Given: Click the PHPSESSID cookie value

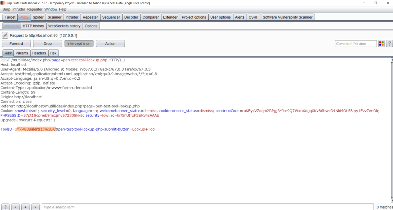Looking at the screenshot, I should [x=52, y=116].
